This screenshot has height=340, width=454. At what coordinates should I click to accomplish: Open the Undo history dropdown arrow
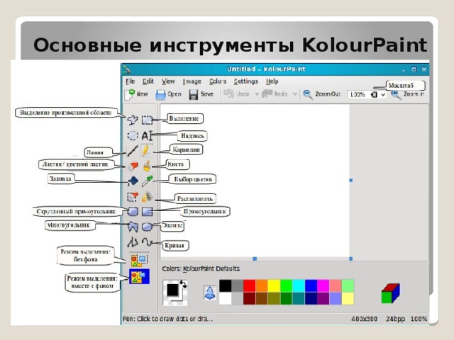click(x=257, y=94)
